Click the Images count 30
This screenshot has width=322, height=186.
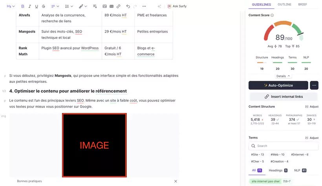(x=309, y=120)
